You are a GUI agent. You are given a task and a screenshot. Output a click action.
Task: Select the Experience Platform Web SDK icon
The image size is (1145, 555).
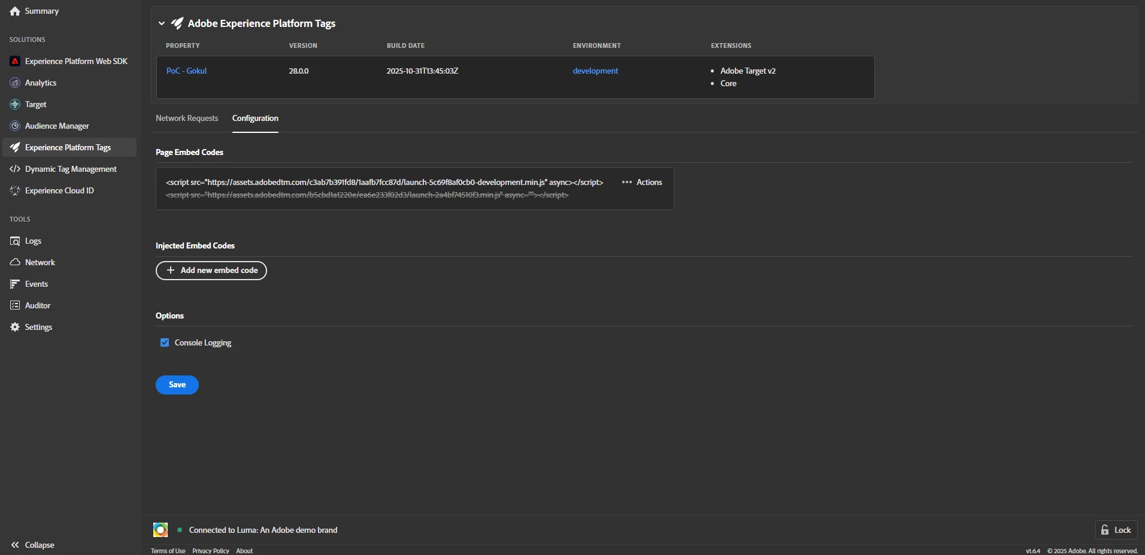point(15,61)
